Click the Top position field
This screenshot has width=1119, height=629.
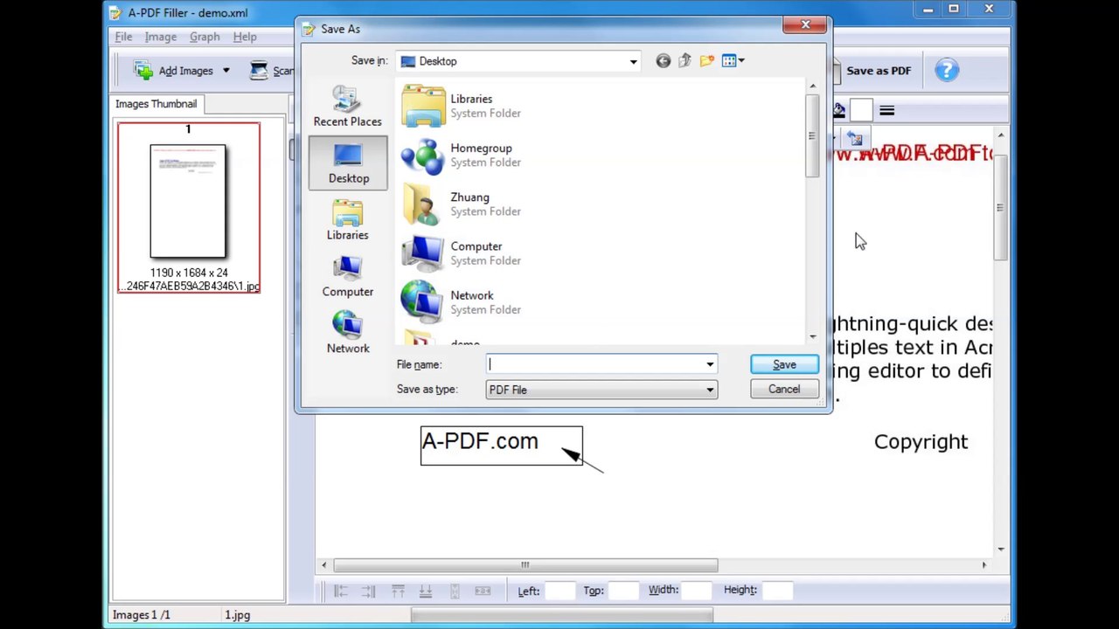[624, 591]
